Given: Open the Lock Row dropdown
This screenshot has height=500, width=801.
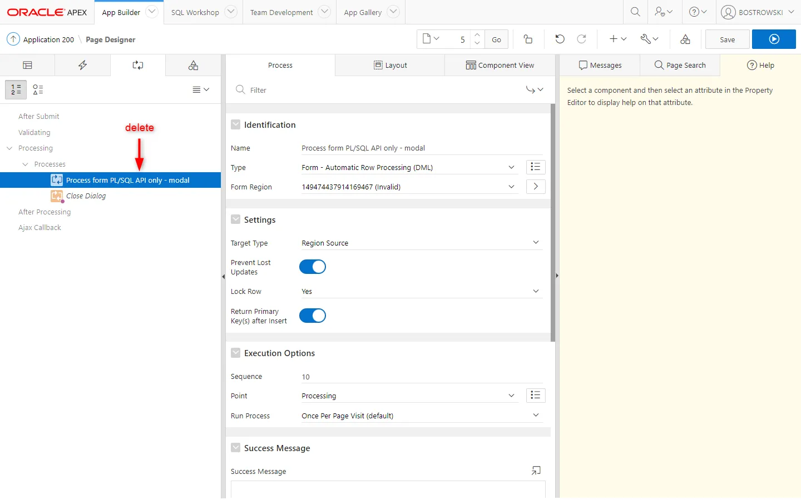Looking at the screenshot, I should [421, 292].
